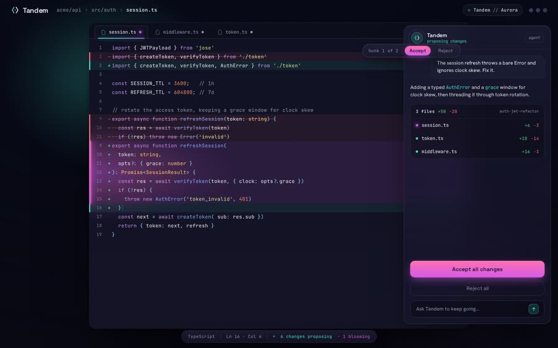Switch to the session.ts tab

[122, 32]
